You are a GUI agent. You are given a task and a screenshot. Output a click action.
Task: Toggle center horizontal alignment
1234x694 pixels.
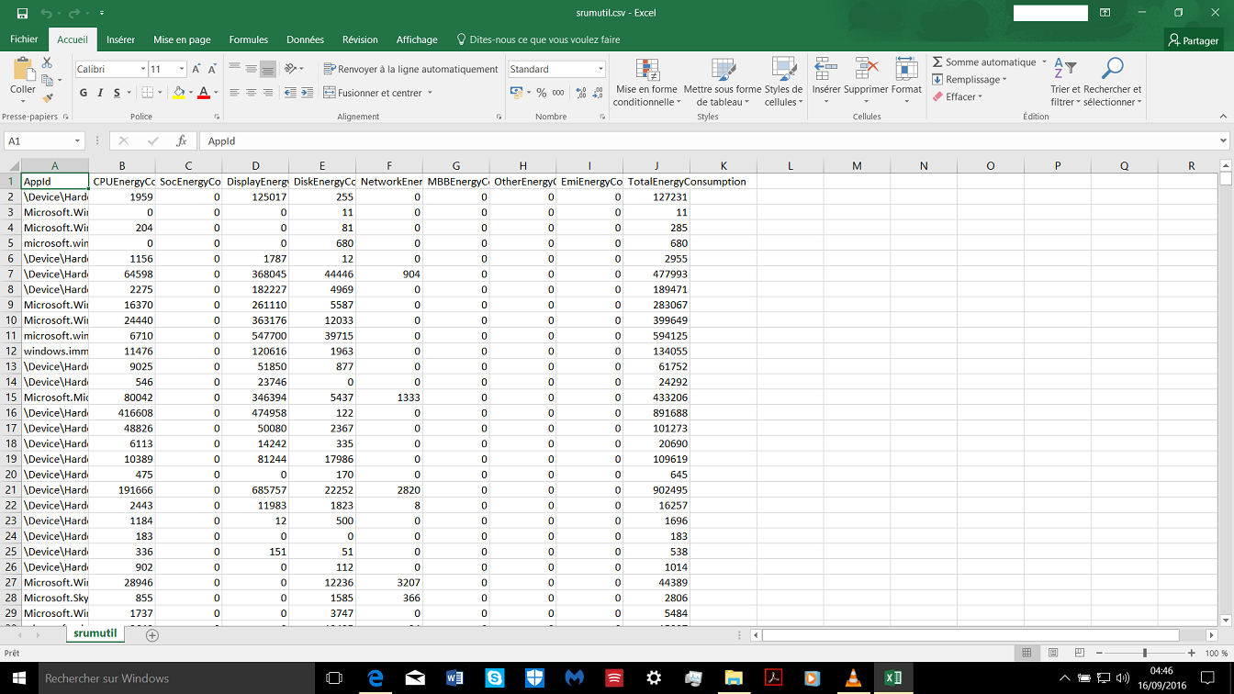(252, 93)
